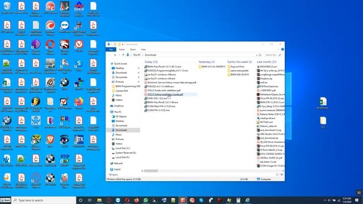Image resolution: width=363 pixels, height=204 pixels.
Task: Open the recent locations dropdown arrow
Action: tap(119, 55)
